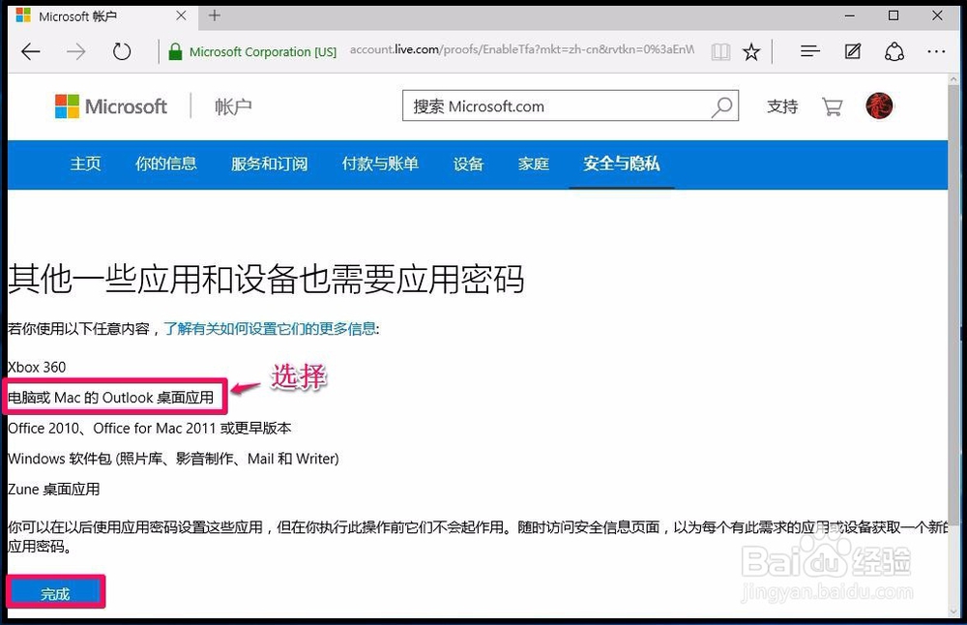Open the 家庭 tab

coord(534,164)
